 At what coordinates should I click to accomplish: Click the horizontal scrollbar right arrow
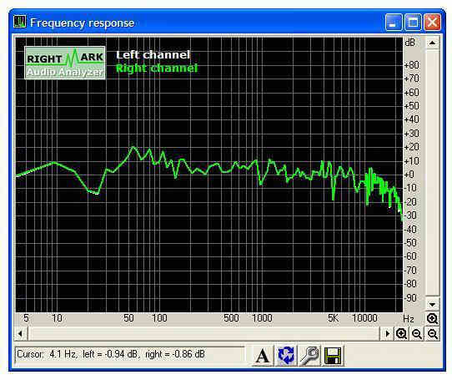(x=387, y=334)
